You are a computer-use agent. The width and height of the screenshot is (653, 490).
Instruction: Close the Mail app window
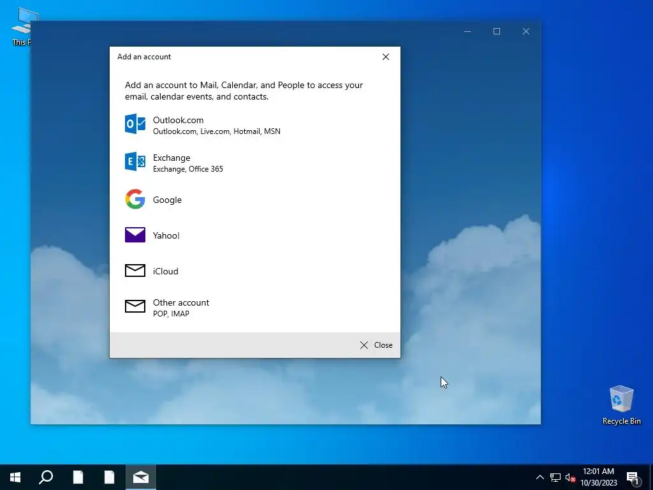(526, 31)
